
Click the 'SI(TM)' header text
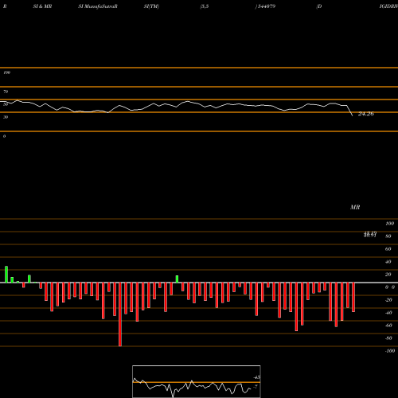coord(151,6)
